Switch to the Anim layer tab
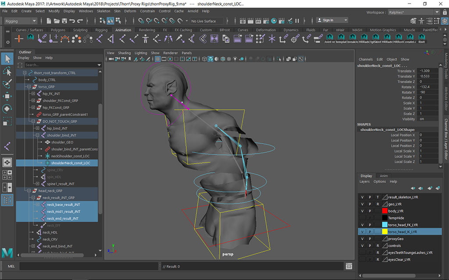Screen dimensions: 449x280 [384, 176]
